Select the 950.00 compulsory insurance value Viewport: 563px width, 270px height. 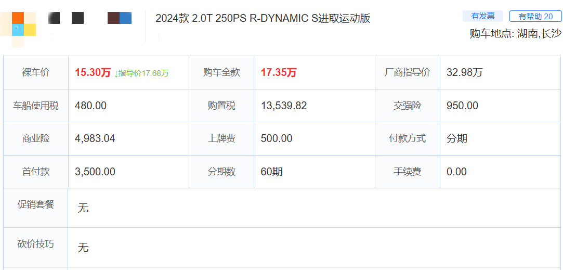463,106
